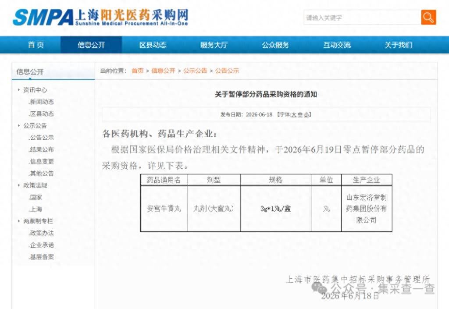Image resolution: width=449 pixels, height=309 pixels.
Task: Expand 两票制专栏 in the sidebar
Action: click(x=38, y=221)
